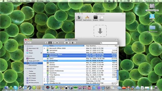Sort by Date Modified column header
Screen dimensions: 162x91
(96, 45)
